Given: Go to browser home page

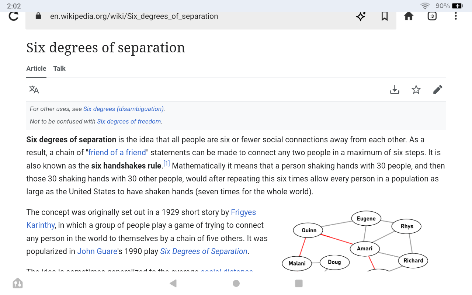Looking at the screenshot, I should pyautogui.click(x=409, y=16).
